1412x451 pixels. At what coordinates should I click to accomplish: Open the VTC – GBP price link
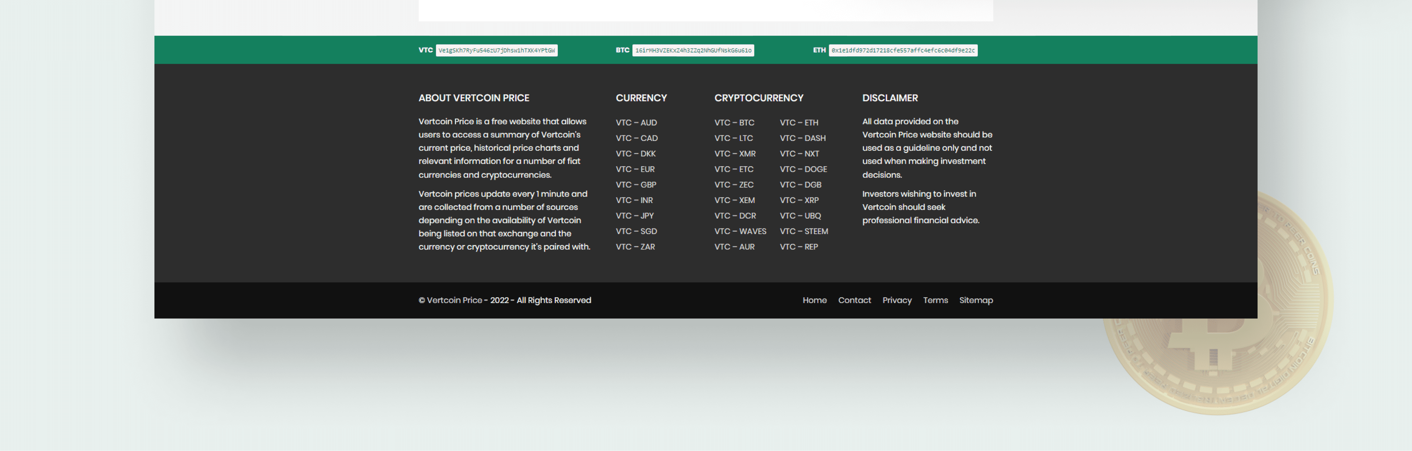[636, 185]
